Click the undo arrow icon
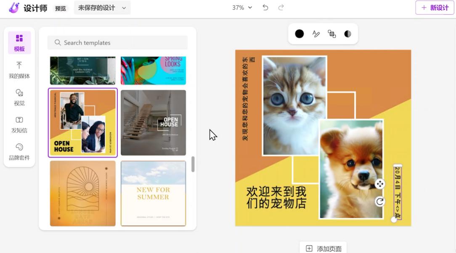The width and height of the screenshot is (456, 253). point(265,7)
